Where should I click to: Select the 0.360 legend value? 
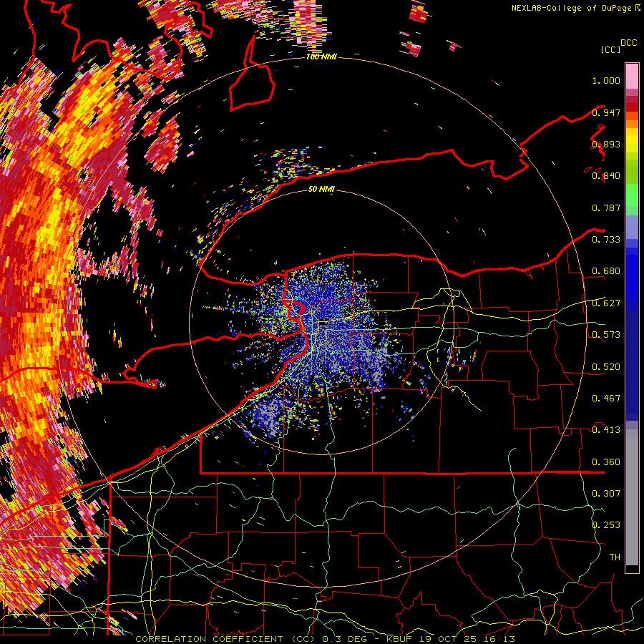point(606,462)
